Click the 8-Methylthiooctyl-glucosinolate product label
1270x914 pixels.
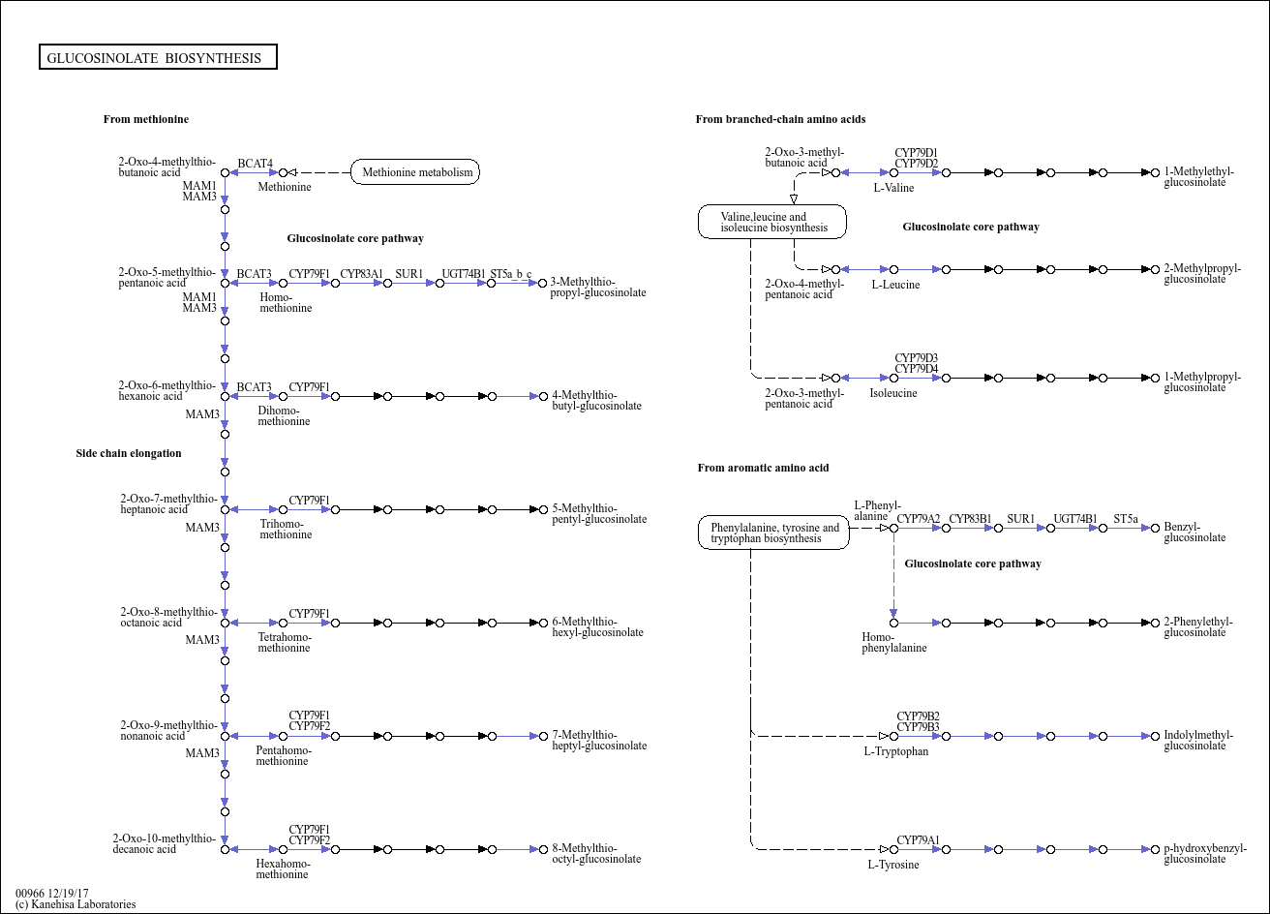(x=596, y=853)
